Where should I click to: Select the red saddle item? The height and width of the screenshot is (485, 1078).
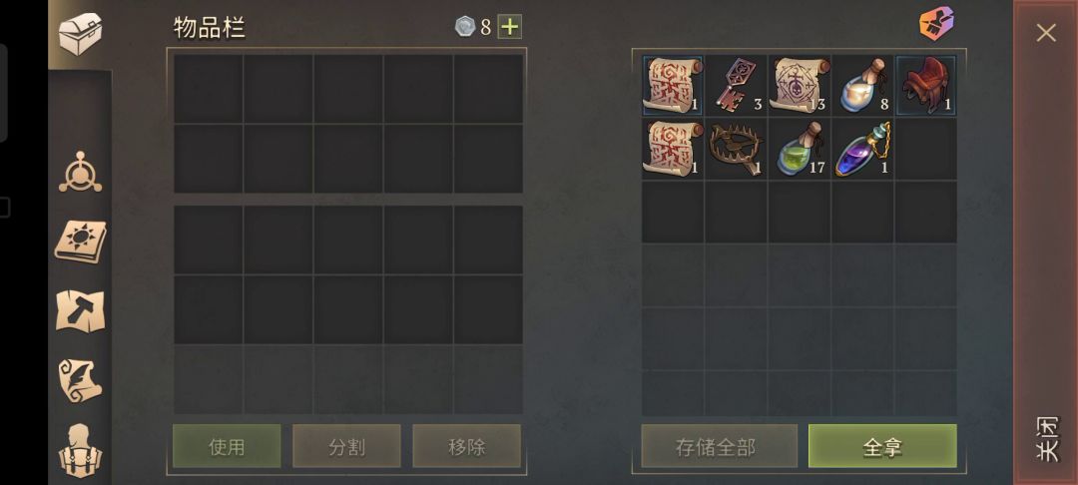925,85
